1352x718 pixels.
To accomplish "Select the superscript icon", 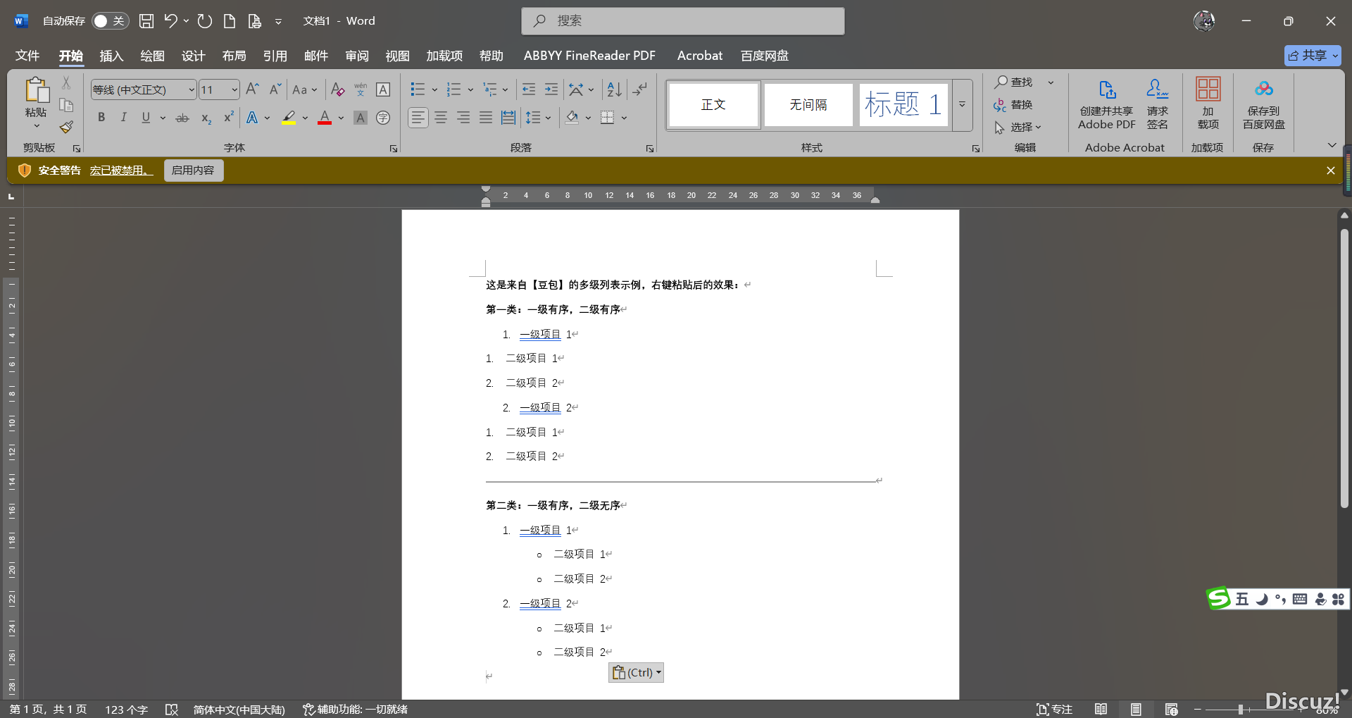I will (x=227, y=118).
